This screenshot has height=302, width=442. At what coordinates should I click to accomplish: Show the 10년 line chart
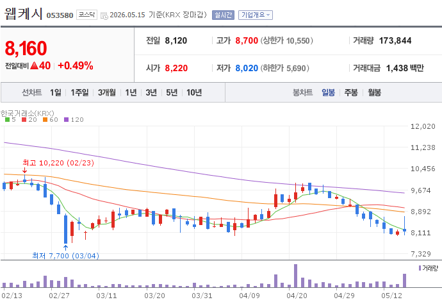pyautogui.click(x=194, y=92)
